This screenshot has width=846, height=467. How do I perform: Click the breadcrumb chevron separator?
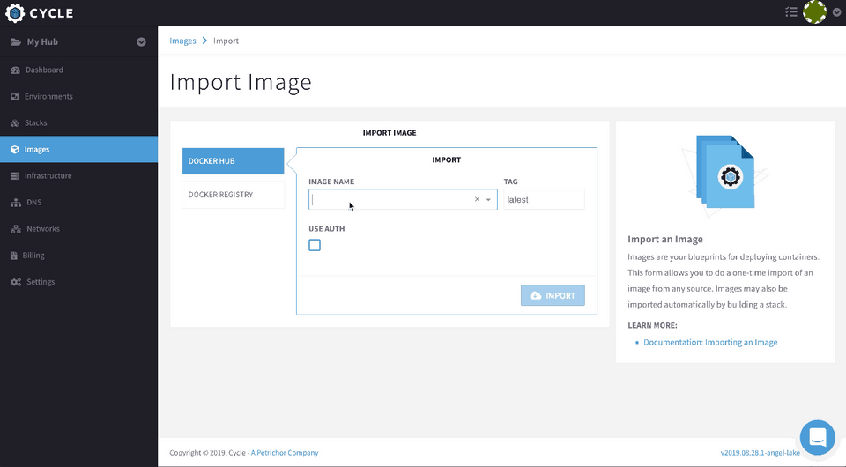coord(204,41)
